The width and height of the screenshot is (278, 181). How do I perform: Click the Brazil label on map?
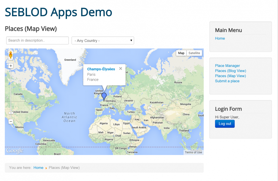pos(57,154)
